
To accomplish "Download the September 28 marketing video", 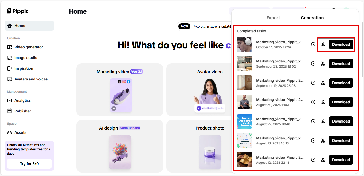I will coord(341,64).
